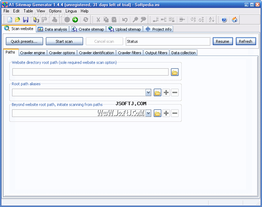
Task: Click the home page house icon
Action: 235,20
